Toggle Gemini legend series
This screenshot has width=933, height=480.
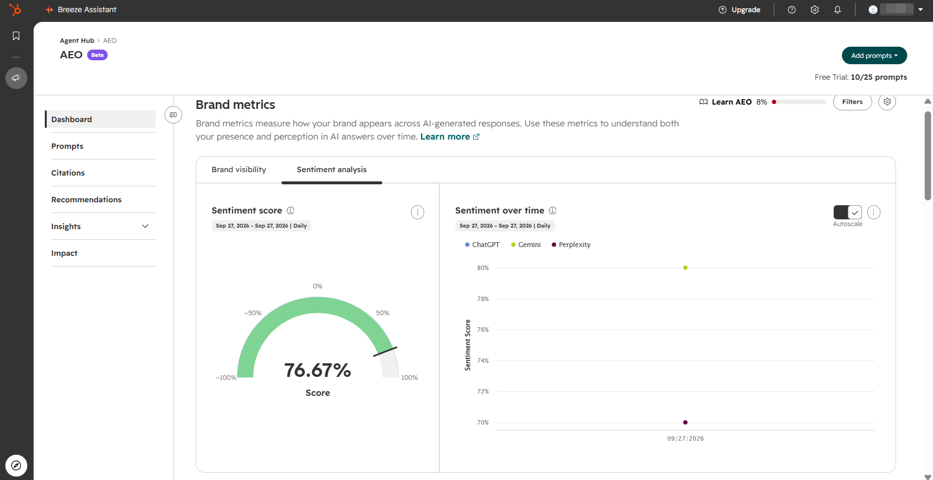click(x=526, y=245)
